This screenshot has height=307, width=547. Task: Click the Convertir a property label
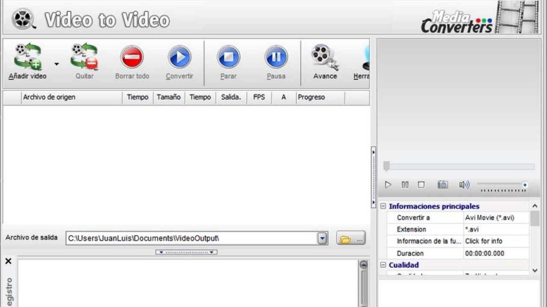[413, 217]
